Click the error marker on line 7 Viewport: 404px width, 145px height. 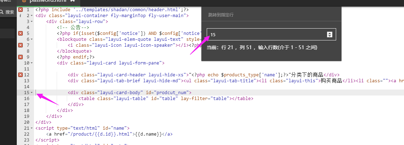point(21,45)
